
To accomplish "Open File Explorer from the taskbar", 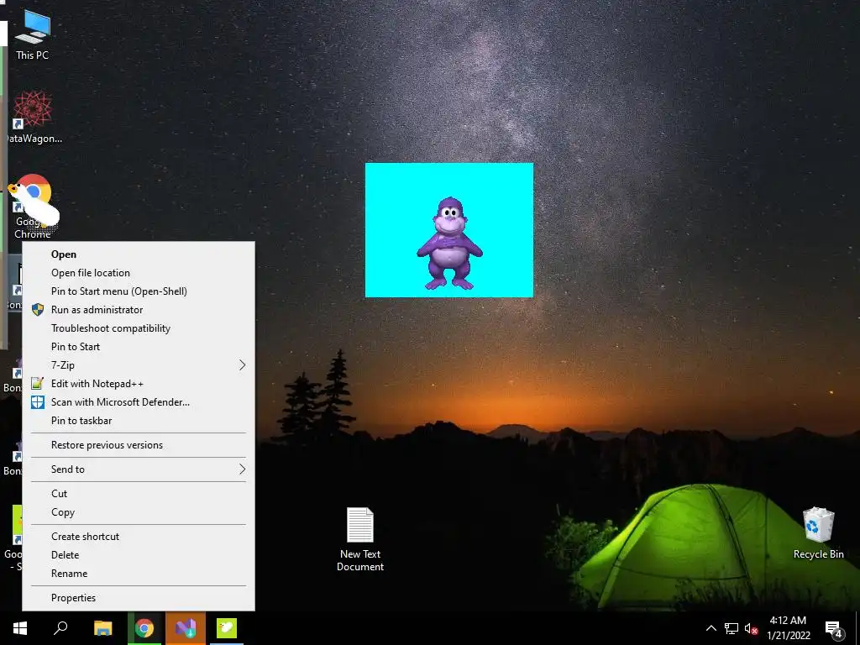I will point(102,628).
